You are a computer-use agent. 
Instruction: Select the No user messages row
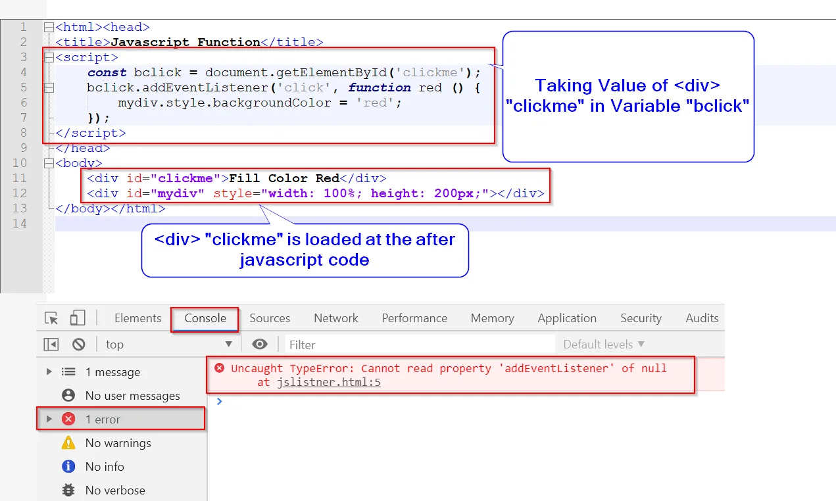tap(122, 396)
